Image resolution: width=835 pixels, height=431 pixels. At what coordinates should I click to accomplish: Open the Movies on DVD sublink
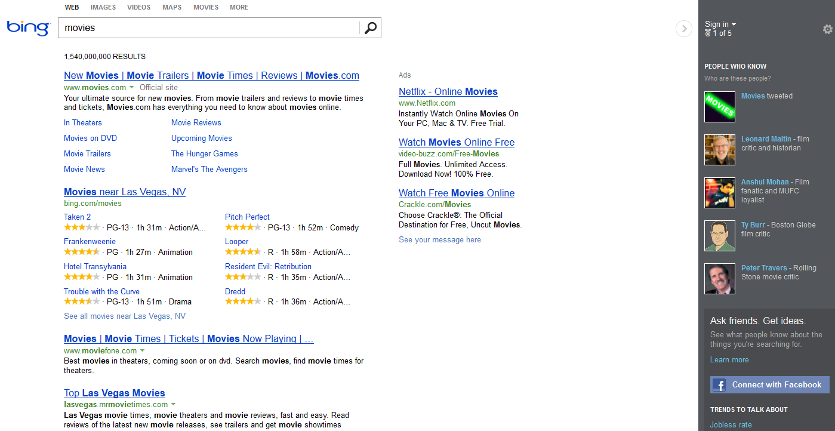(90, 138)
